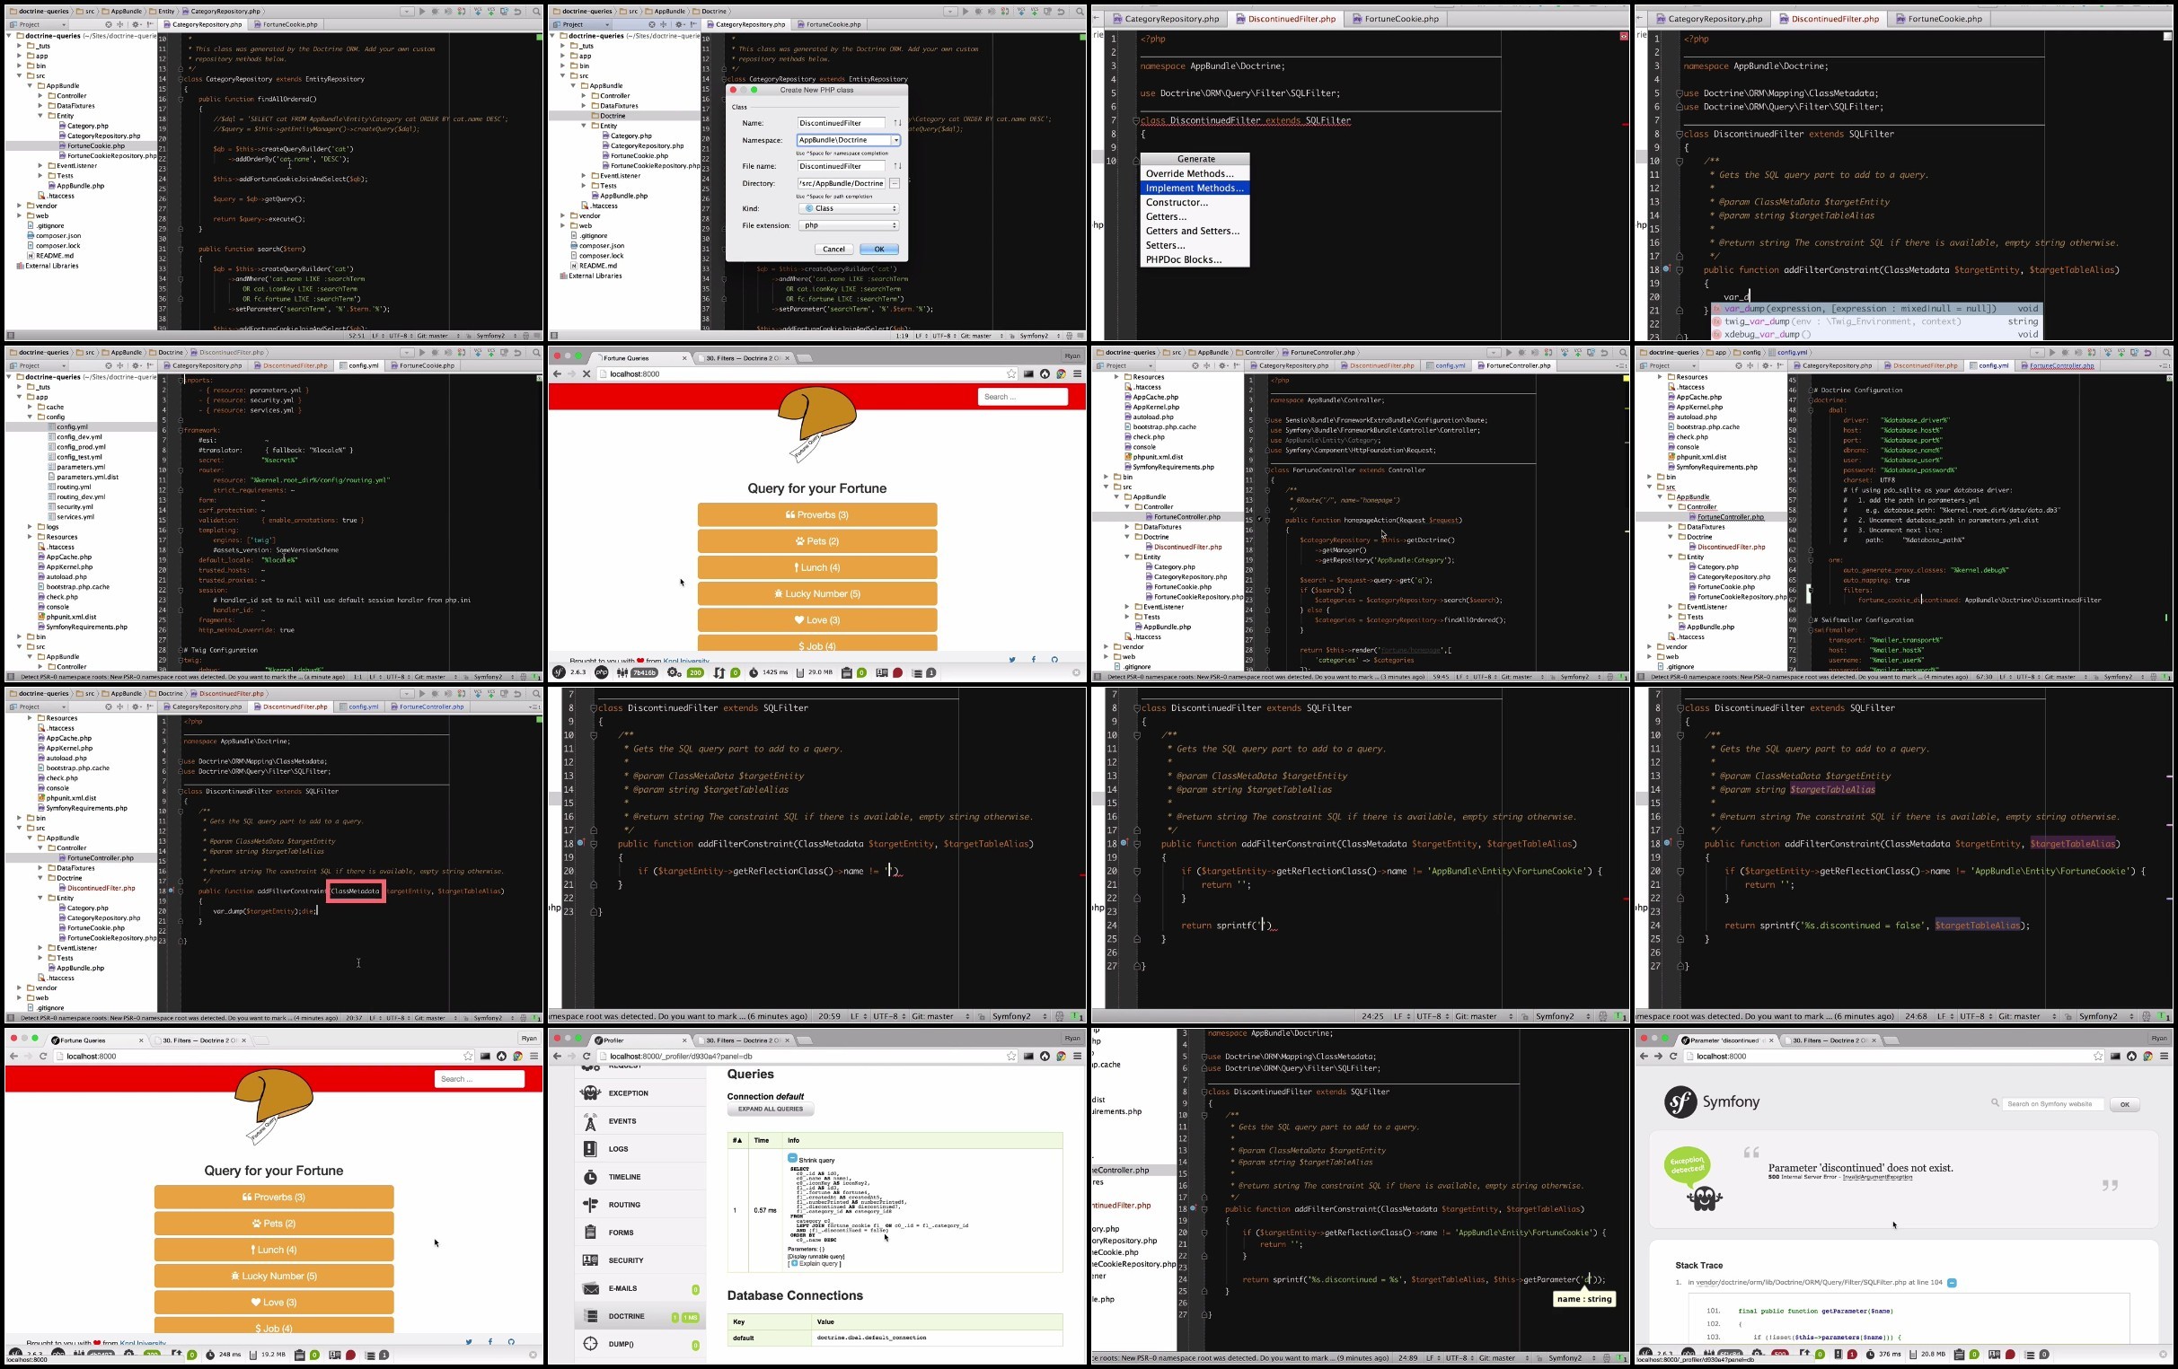
Task: Open the FORMS clipboard icon in Profiler sidebar
Action: coord(591,1233)
